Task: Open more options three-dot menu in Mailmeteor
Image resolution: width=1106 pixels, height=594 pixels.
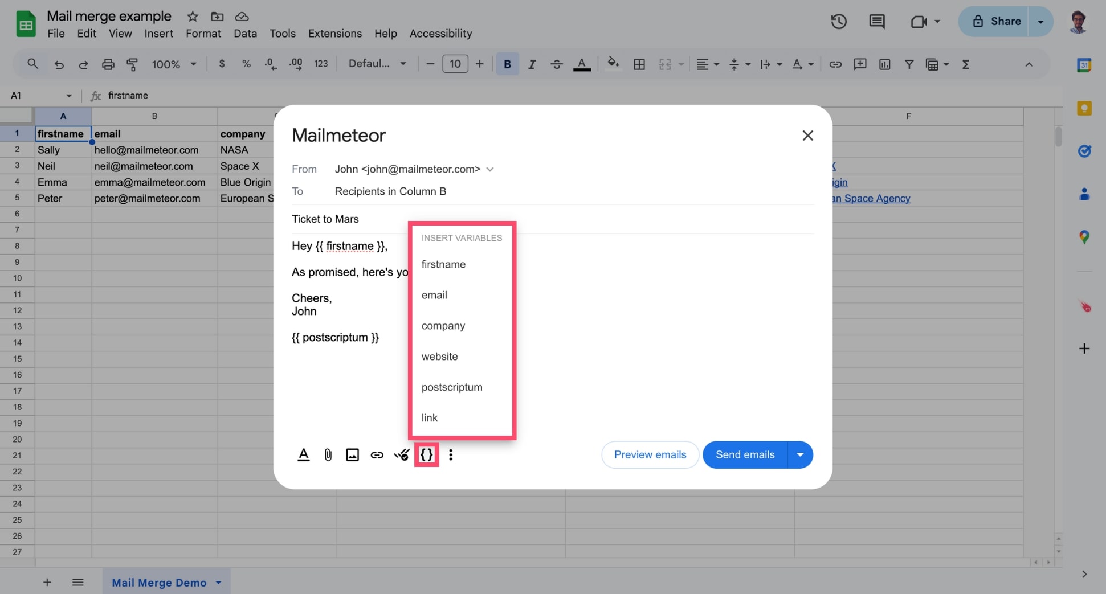Action: point(451,454)
